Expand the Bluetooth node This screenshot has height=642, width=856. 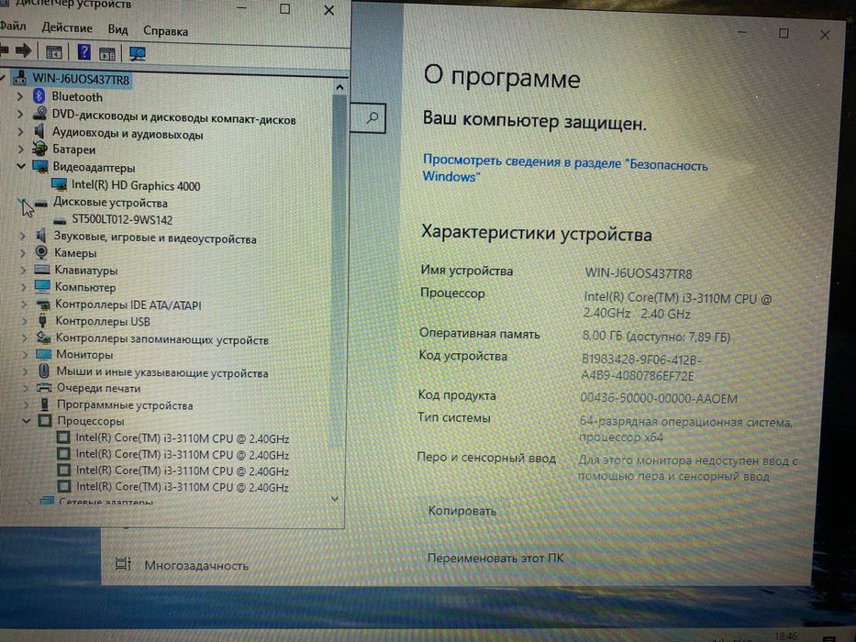click(x=20, y=96)
